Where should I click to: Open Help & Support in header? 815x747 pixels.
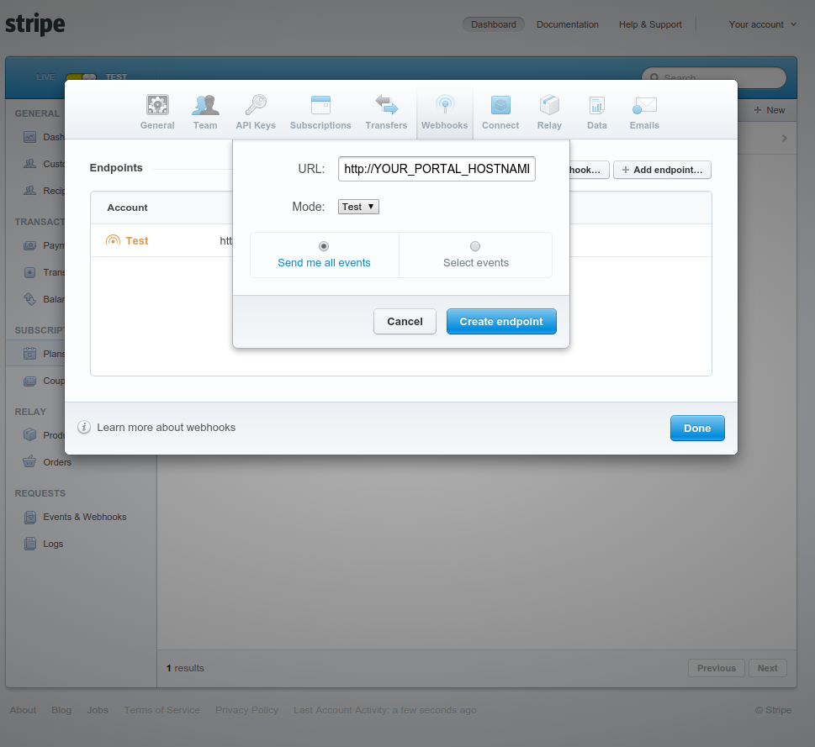(x=650, y=24)
